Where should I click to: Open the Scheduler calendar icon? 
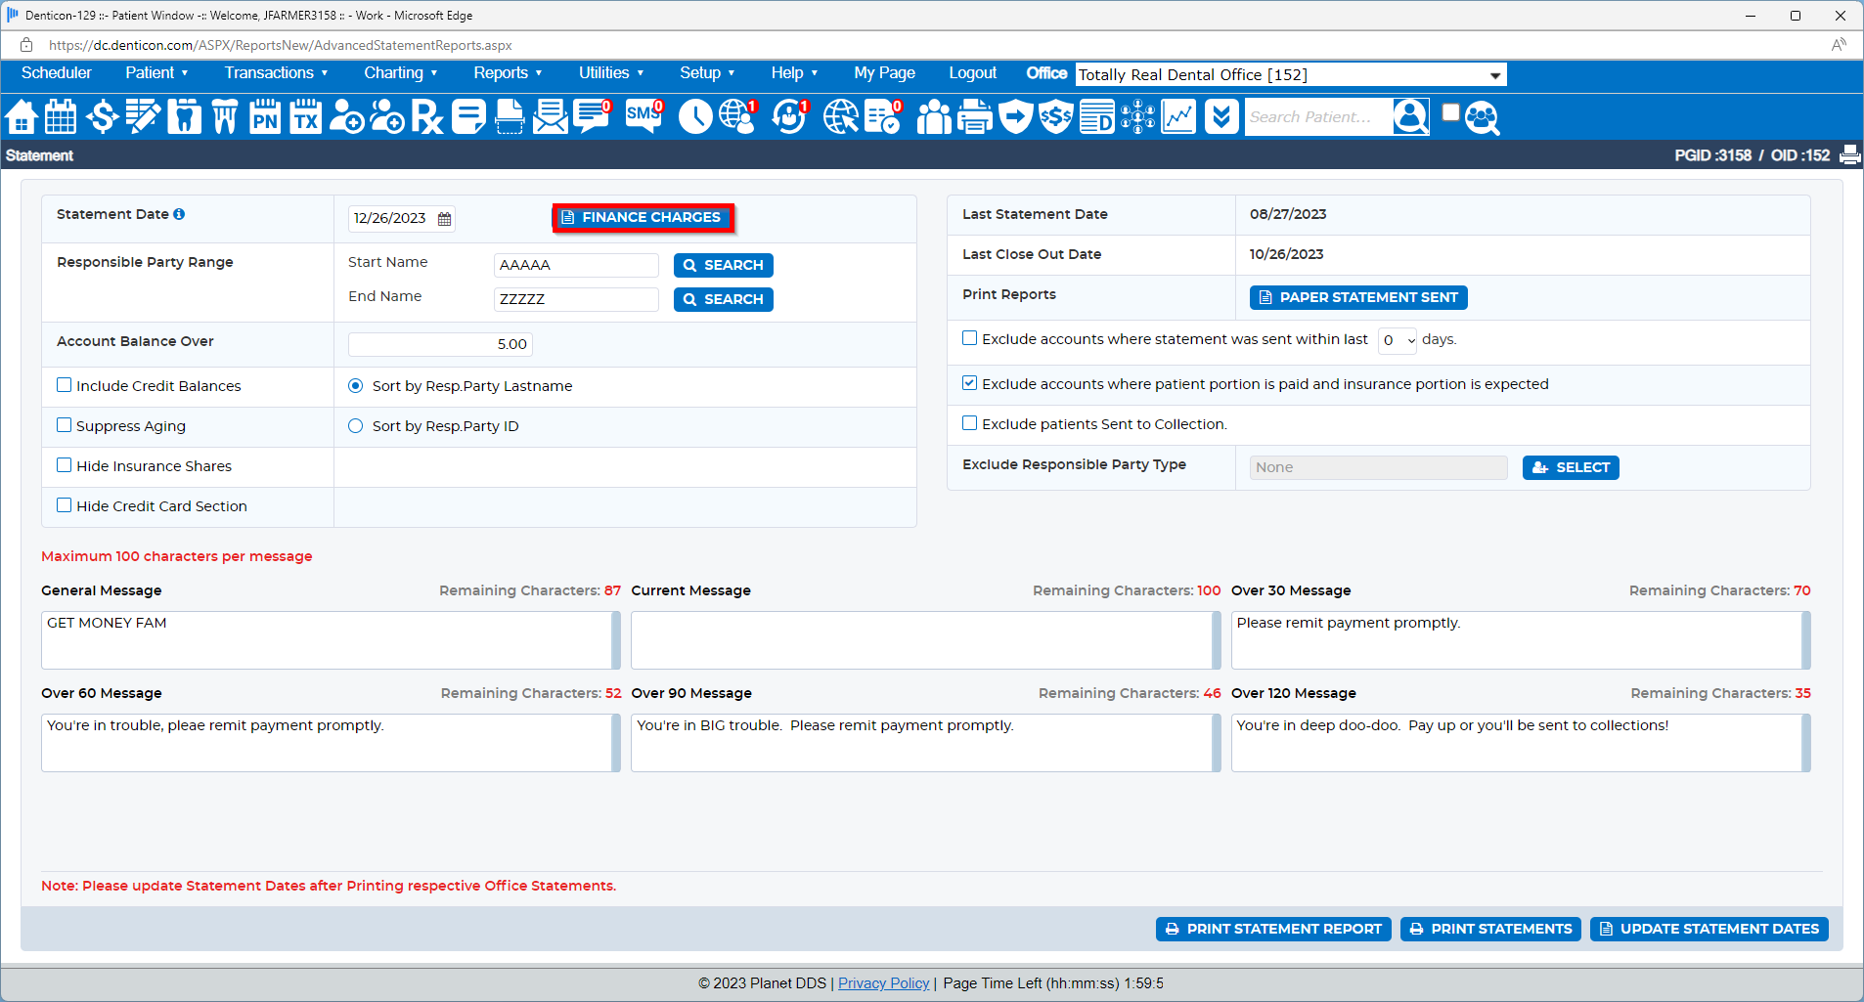coord(60,116)
